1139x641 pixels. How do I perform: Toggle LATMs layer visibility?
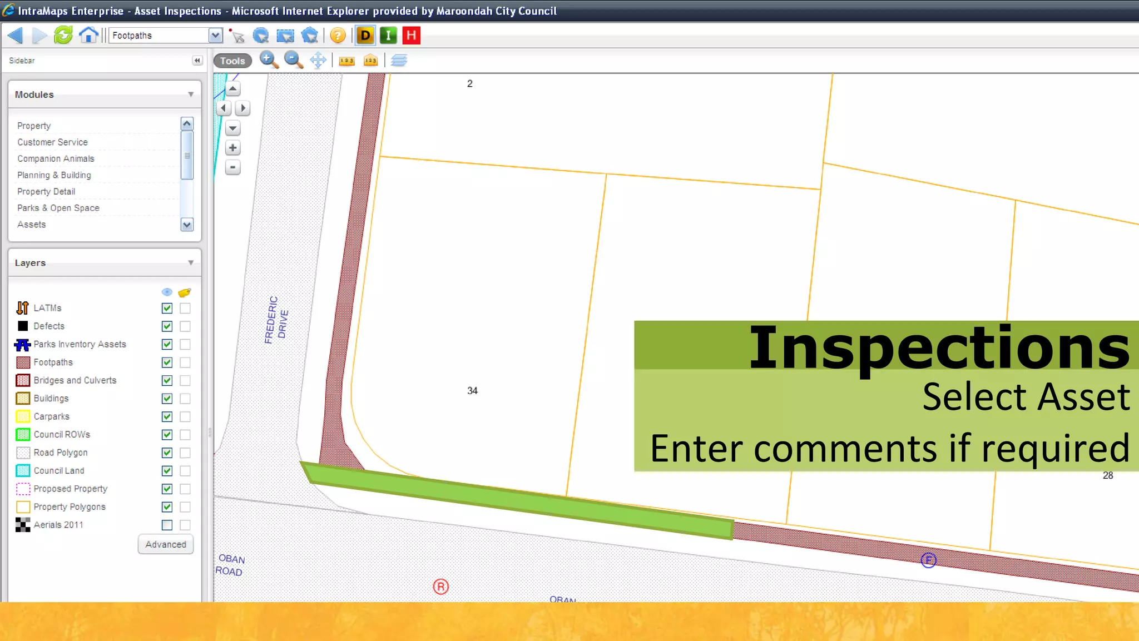tap(167, 308)
